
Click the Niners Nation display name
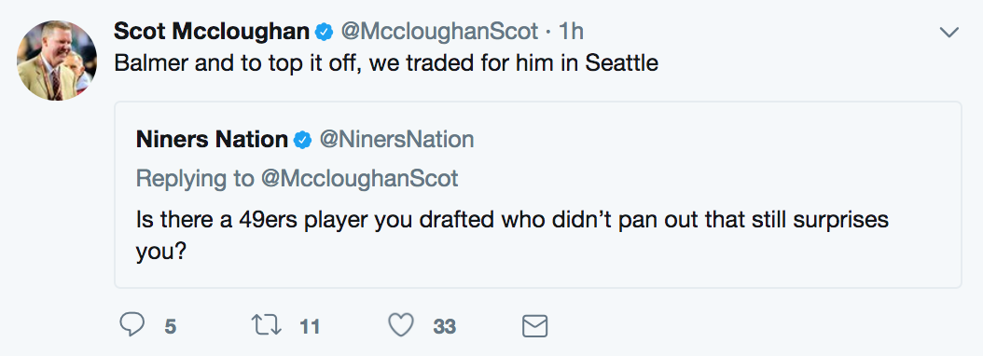coord(212,139)
